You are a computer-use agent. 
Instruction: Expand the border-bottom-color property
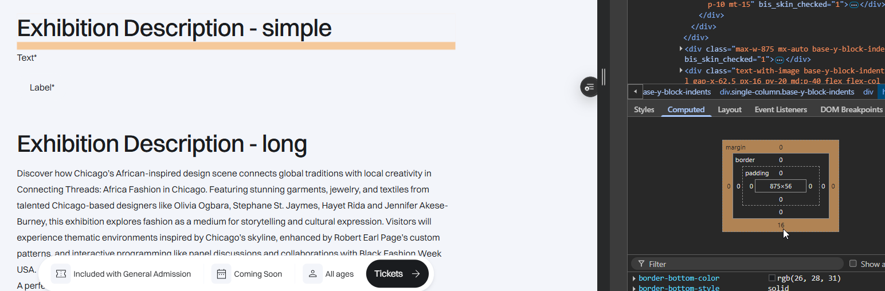(x=634, y=278)
